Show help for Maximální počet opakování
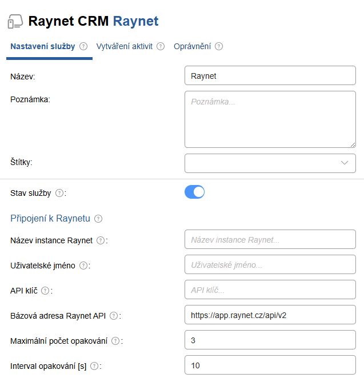Screen dimensions: 364x382 point(115,341)
